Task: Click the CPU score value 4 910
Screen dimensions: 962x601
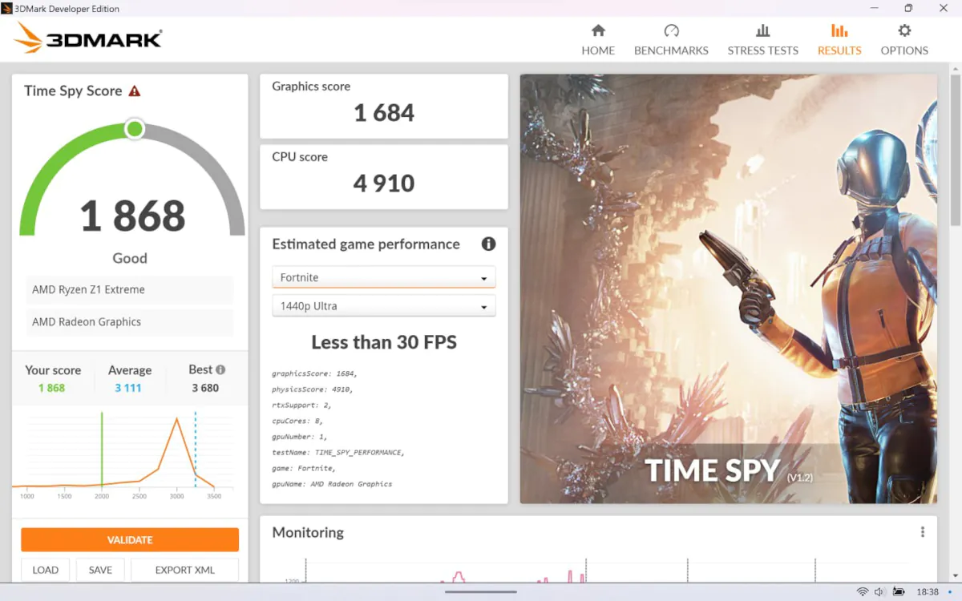Action: click(x=384, y=184)
